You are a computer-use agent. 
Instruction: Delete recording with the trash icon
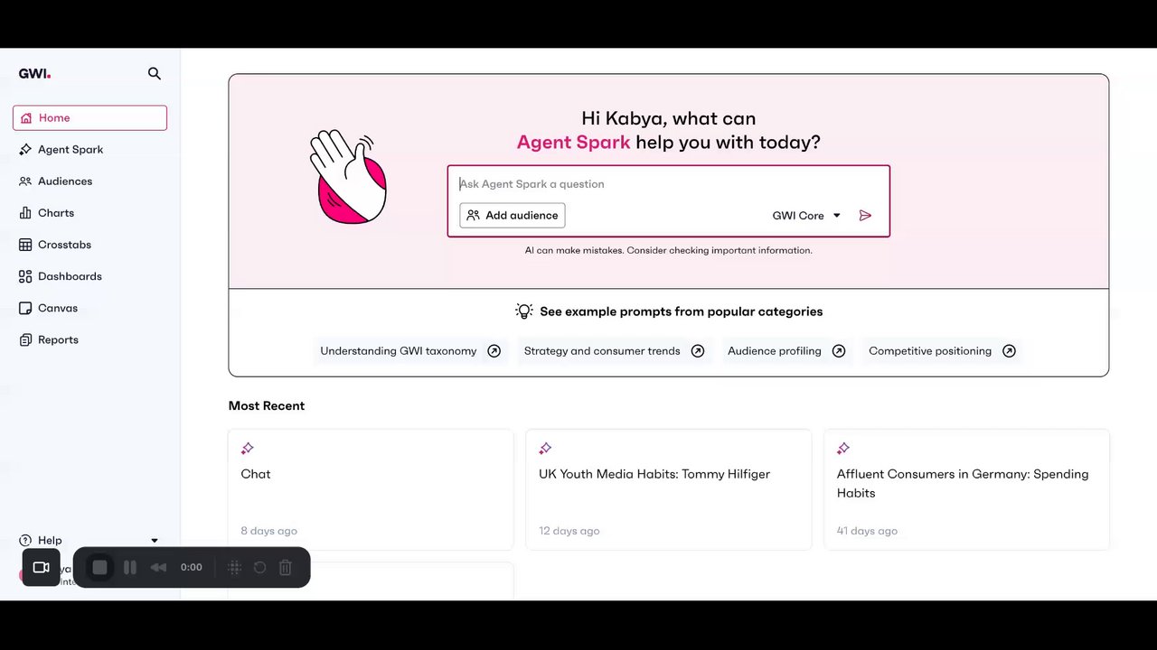pyautogui.click(x=286, y=567)
